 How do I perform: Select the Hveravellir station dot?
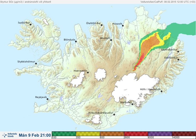pos(88,73)
